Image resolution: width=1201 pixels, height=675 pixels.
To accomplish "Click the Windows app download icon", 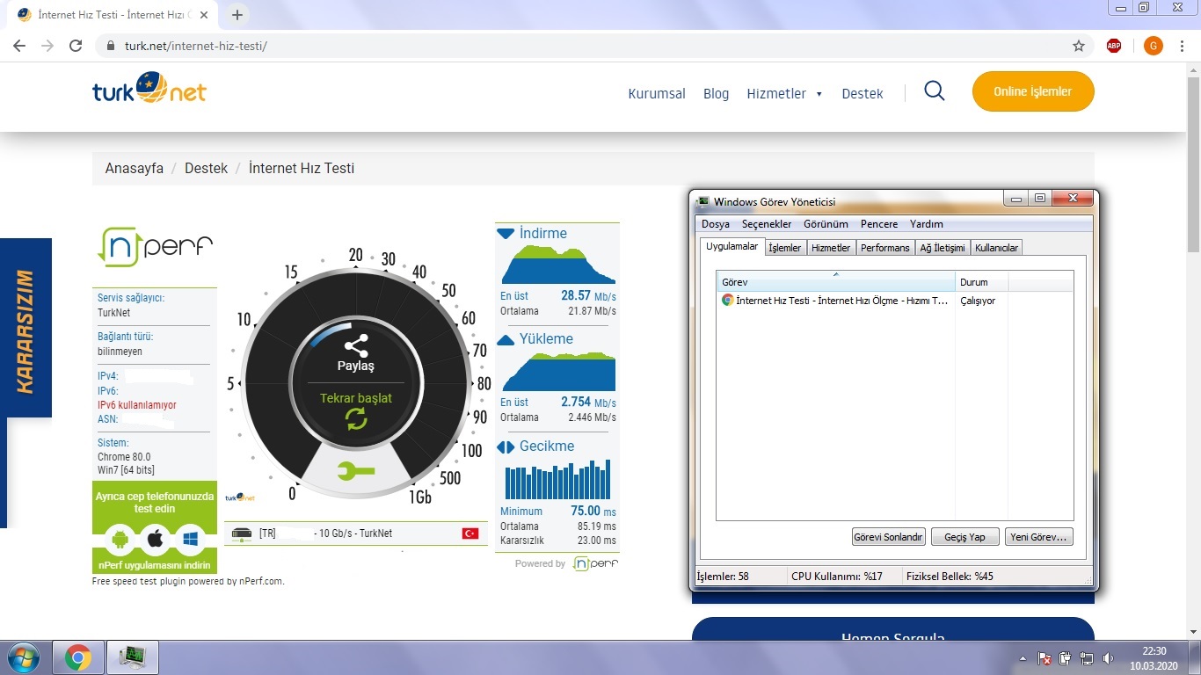I will point(189,538).
